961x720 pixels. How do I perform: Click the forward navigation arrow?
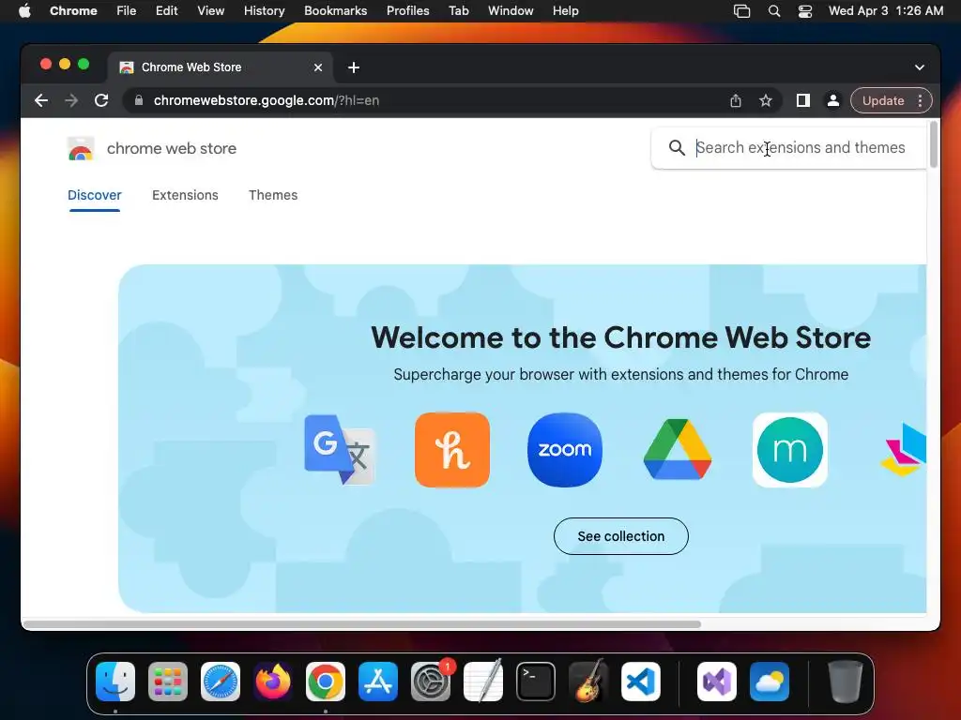pyautogui.click(x=71, y=100)
